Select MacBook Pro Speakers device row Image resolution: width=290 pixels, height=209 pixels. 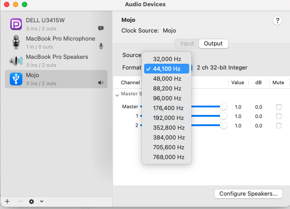(56, 61)
